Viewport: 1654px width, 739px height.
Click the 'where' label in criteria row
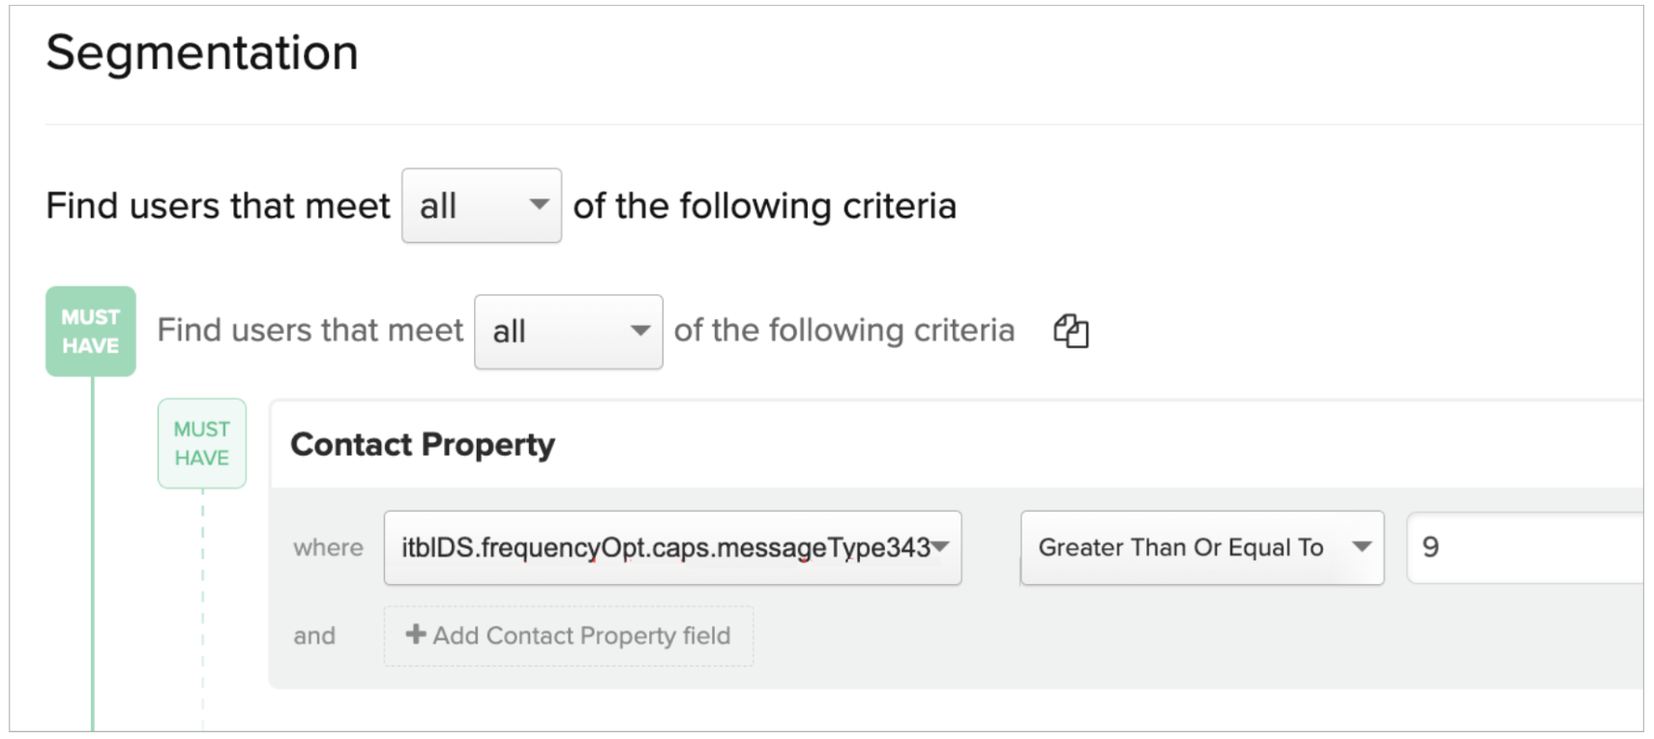pos(328,547)
